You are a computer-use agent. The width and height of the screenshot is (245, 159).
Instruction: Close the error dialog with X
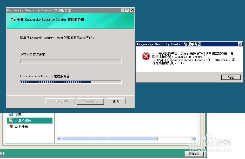tap(240, 44)
